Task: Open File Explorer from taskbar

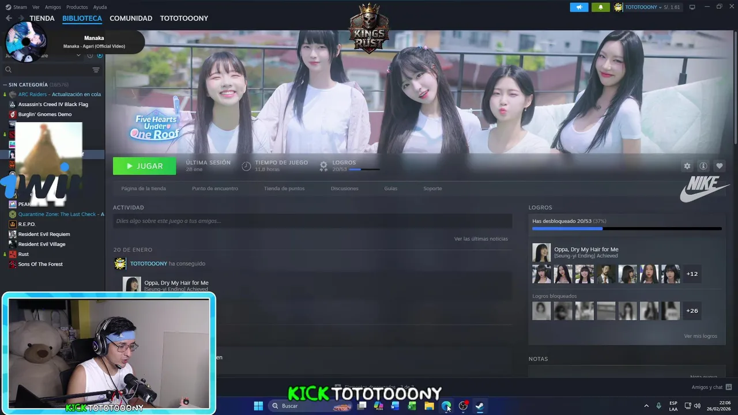Action: click(x=429, y=406)
